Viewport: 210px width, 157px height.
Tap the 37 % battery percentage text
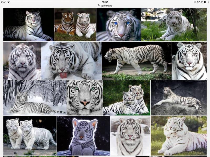tap(200, 2)
